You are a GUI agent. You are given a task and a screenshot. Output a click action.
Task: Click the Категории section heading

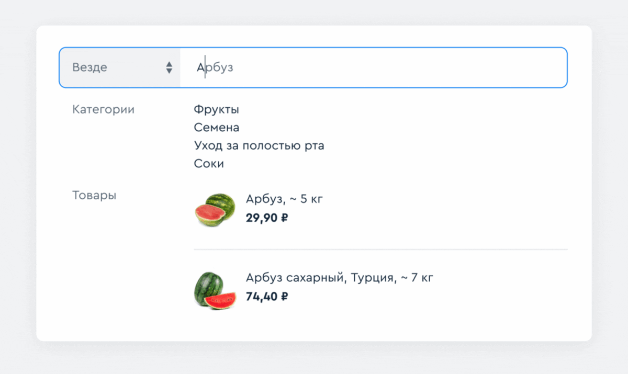click(103, 110)
